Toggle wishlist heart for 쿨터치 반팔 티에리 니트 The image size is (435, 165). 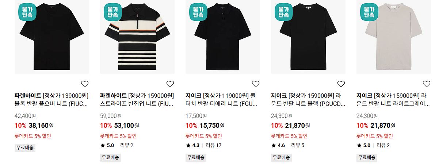click(x=256, y=84)
